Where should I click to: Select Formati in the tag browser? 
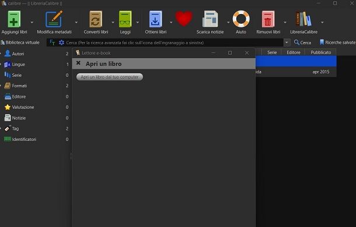pyautogui.click(x=19, y=86)
